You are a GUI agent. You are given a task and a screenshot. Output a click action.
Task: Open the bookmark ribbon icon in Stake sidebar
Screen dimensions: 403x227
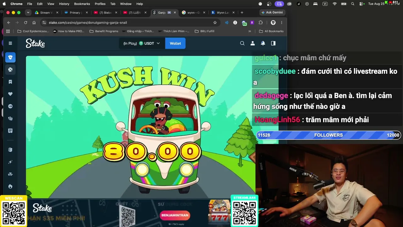[10, 82]
